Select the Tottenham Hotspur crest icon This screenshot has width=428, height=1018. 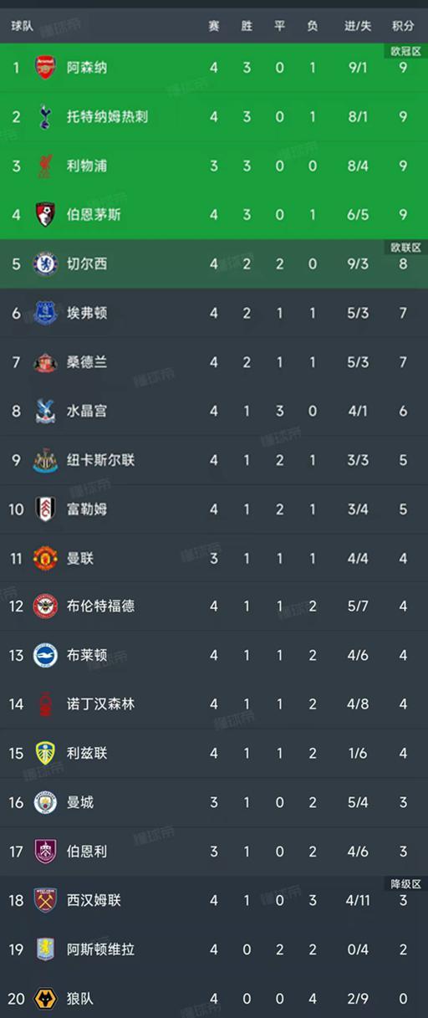coord(45,116)
